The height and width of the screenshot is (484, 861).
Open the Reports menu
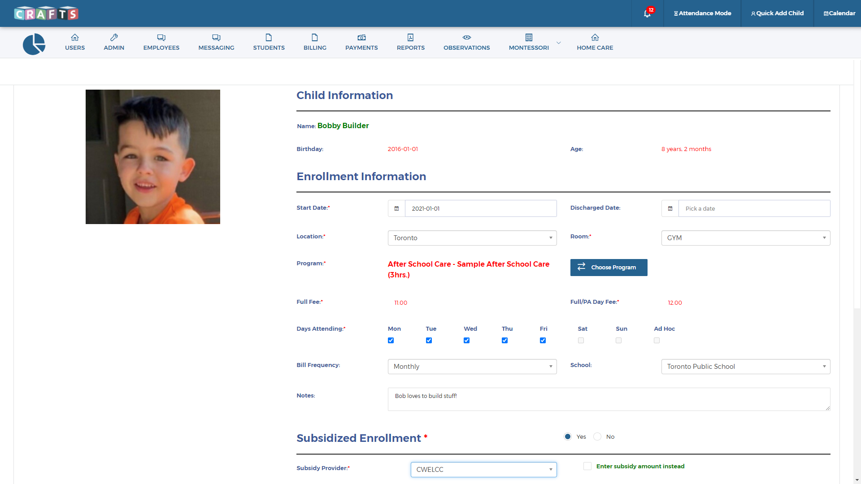(x=410, y=43)
